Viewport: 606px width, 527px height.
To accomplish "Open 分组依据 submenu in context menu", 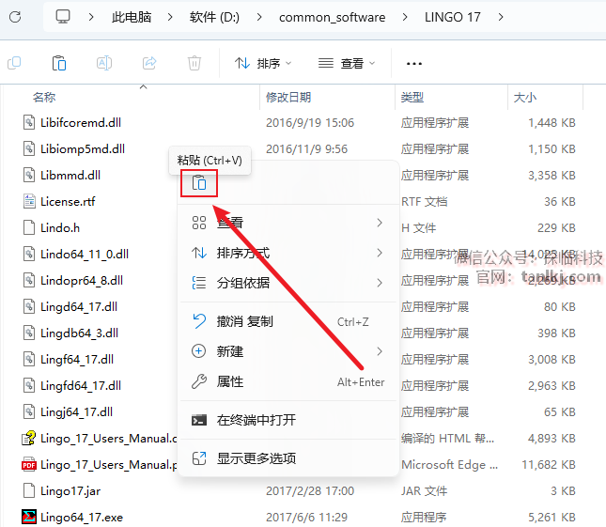I will [287, 283].
